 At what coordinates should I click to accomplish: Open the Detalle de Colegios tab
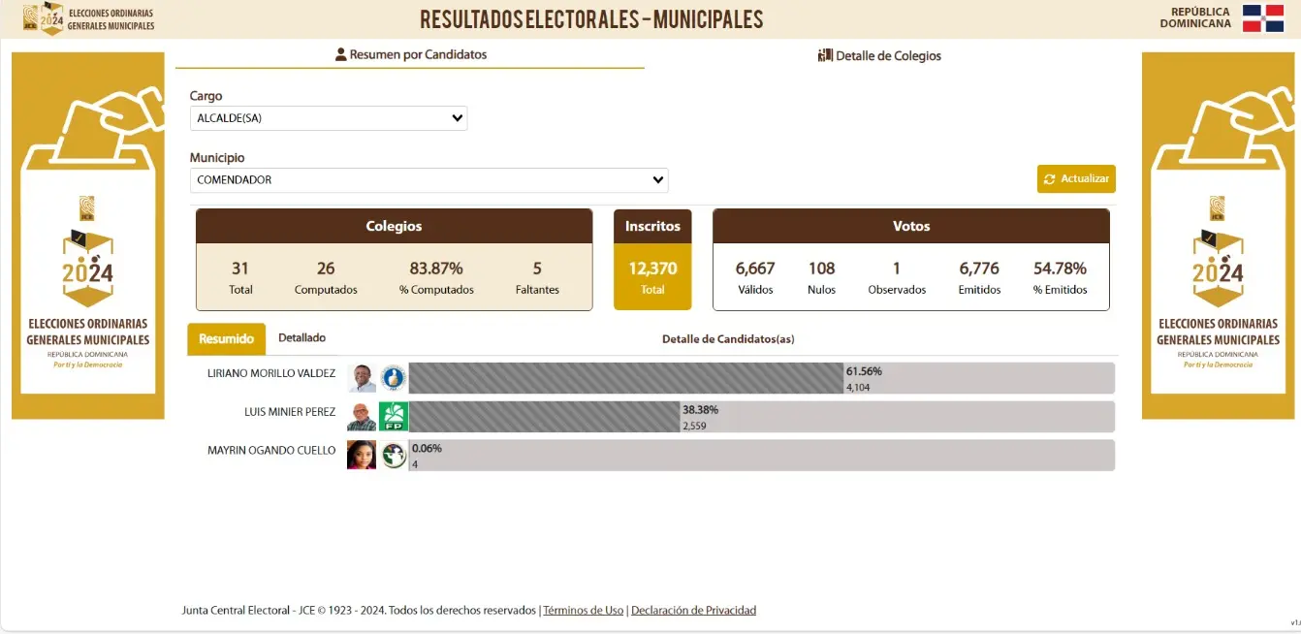[x=879, y=56]
